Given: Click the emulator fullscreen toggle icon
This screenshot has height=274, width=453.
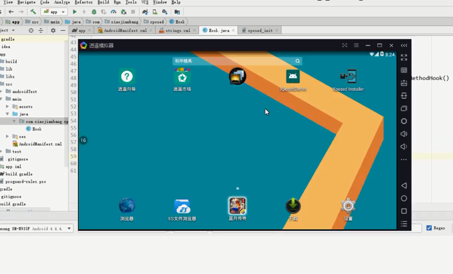Looking at the screenshot, I should coord(404,57).
